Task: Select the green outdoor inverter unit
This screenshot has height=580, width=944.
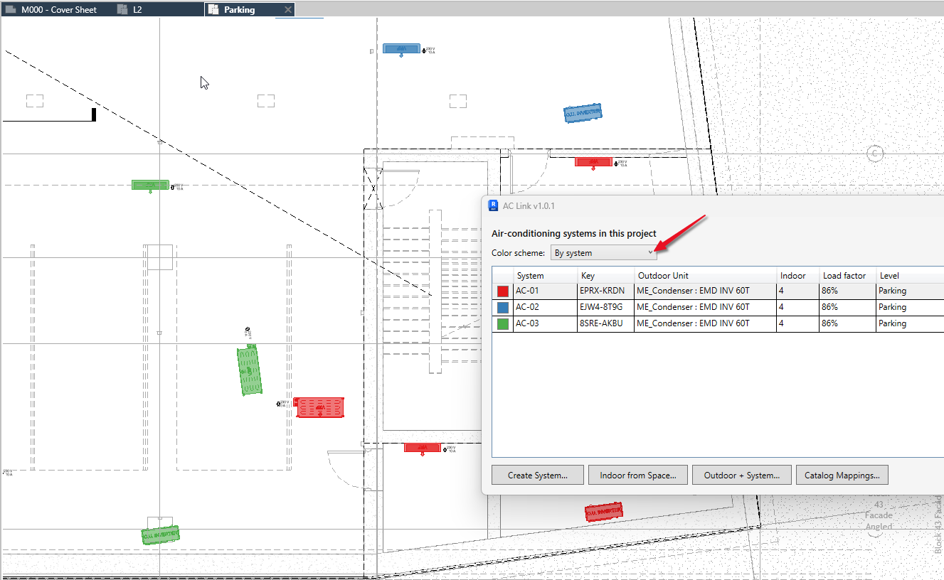Action: click(x=160, y=535)
